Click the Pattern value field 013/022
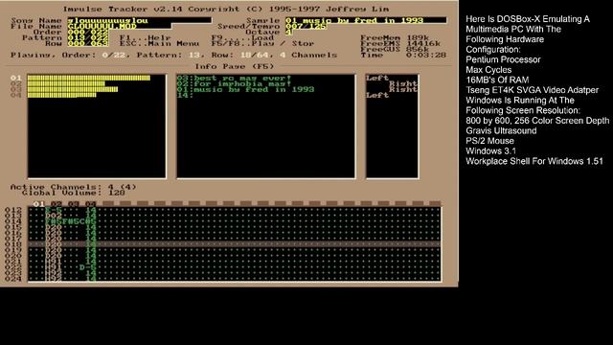This screenshot has height=345, width=613. click(88, 38)
